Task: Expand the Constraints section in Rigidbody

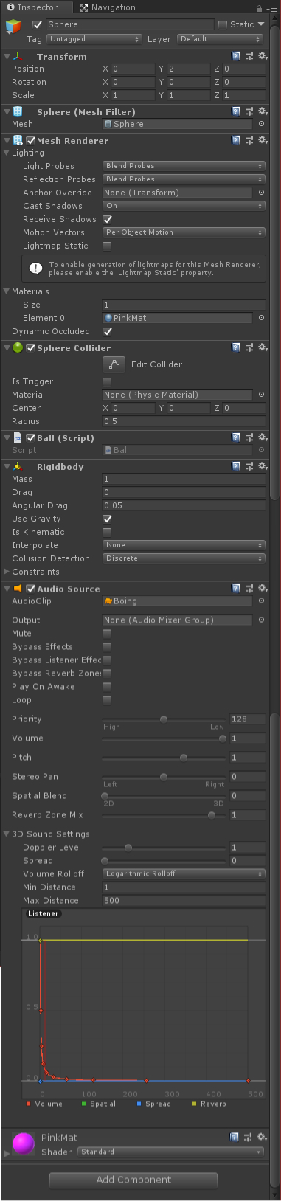Action: 7,572
